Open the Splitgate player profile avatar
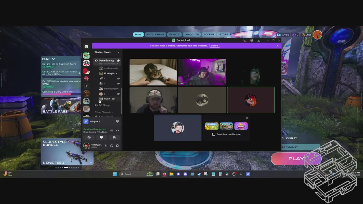363x204 pixels. click(317, 35)
